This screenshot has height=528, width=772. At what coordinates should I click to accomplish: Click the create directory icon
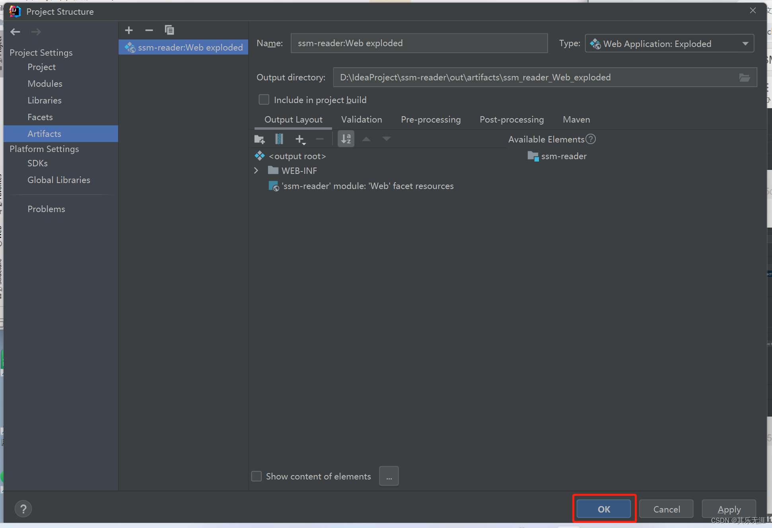point(259,139)
